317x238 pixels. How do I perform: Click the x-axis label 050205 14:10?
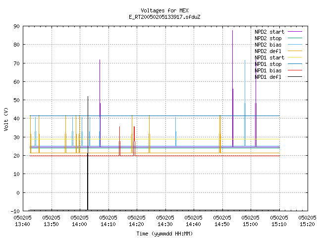(108, 221)
